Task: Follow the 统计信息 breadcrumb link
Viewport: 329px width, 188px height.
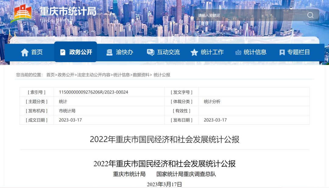Action: click(x=122, y=75)
